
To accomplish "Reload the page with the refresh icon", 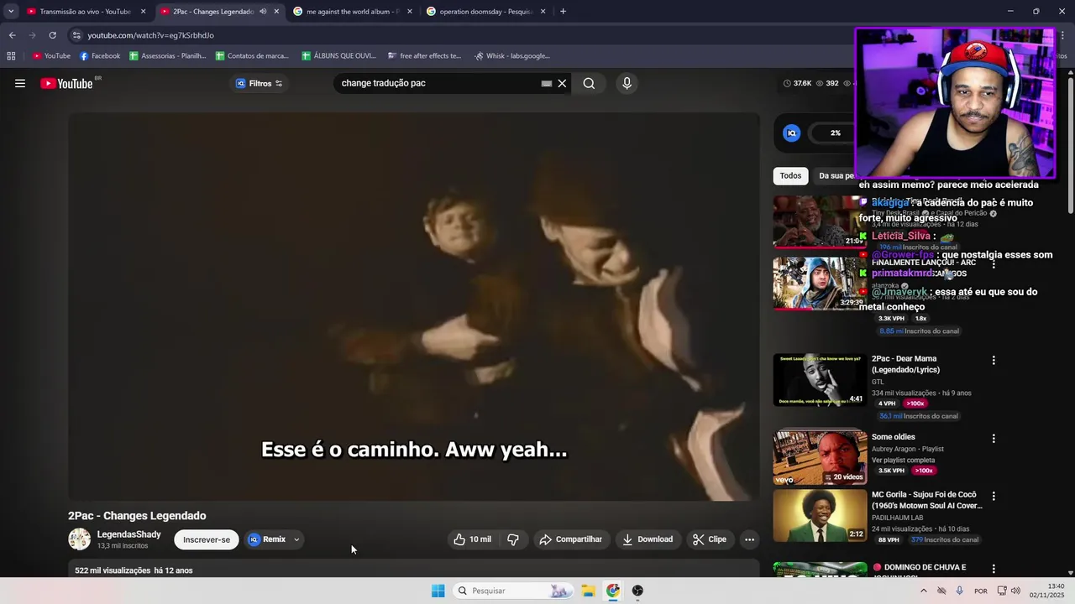I will (x=52, y=35).
